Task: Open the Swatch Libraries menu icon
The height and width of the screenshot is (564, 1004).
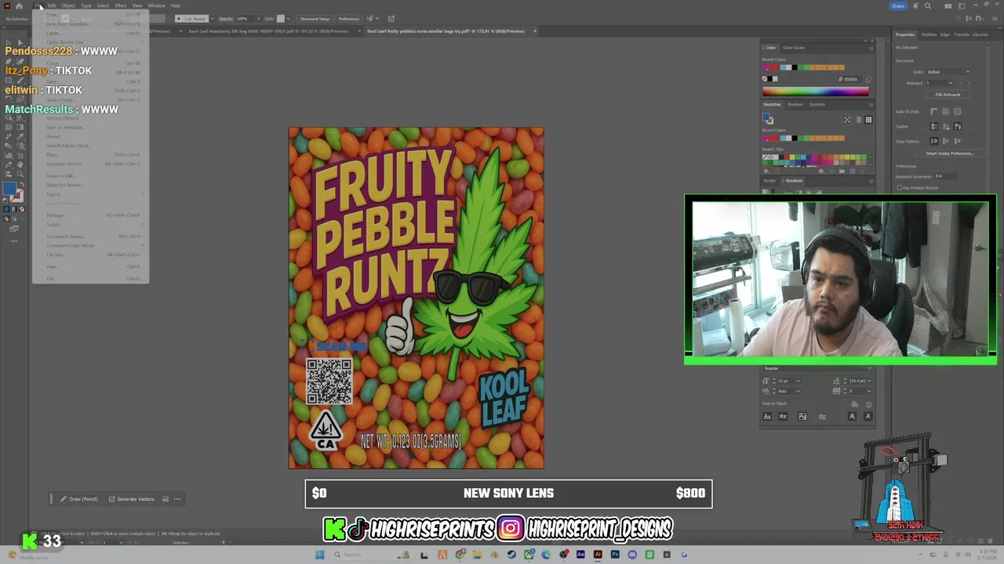Action: [x=766, y=171]
